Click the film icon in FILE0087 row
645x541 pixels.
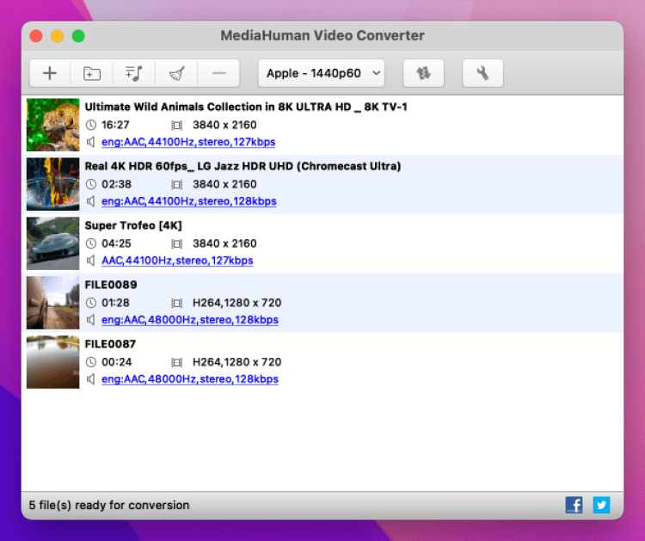pyautogui.click(x=177, y=362)
